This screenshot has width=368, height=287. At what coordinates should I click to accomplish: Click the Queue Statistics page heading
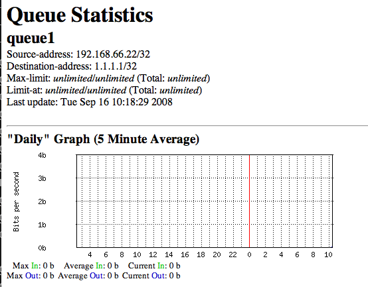[x=80, y=15]
